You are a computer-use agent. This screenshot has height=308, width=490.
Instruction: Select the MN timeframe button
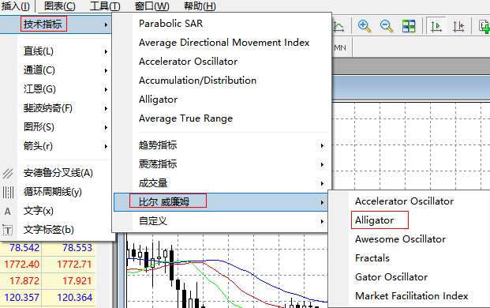340,48
